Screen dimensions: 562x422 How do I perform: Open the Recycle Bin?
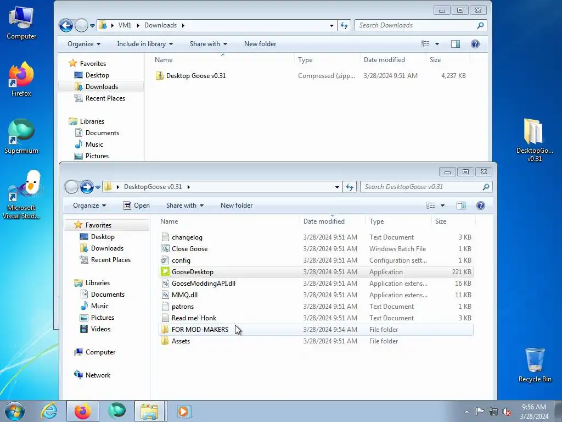tap(535, 365)
